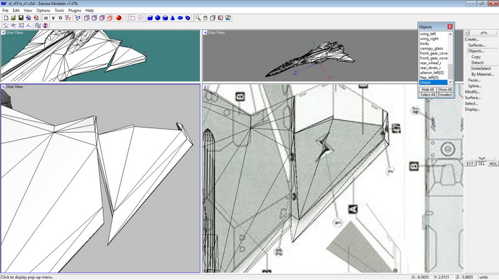This screenshot has width=499, height=280.
Task: Toggle the V axis button
Action: [53, 18]
